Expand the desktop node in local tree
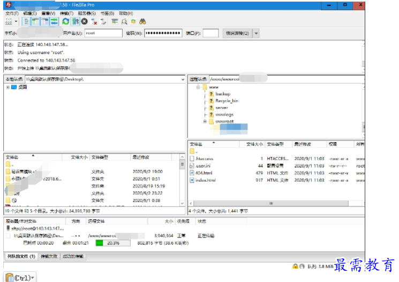399x282 pixels. click(x=7, y=87)
